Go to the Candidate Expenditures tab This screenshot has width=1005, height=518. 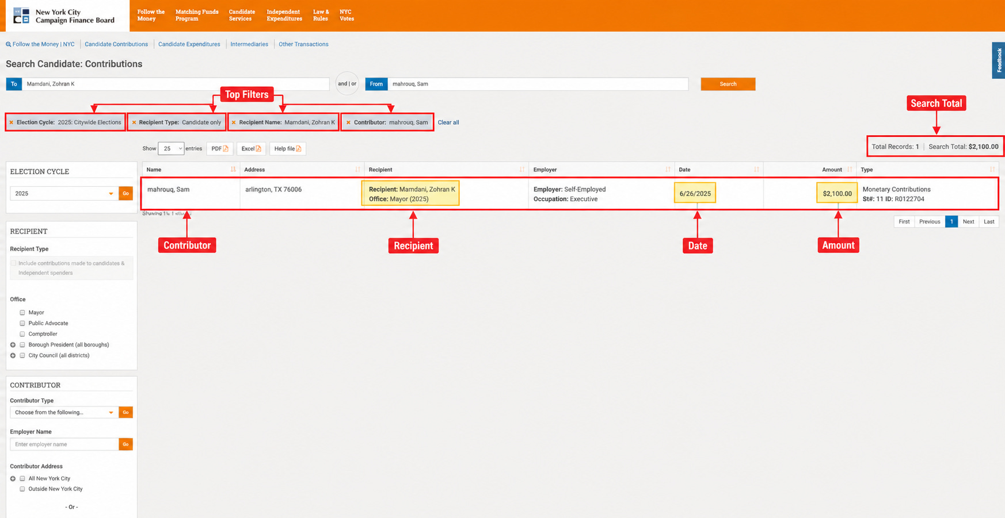(189, 44)
